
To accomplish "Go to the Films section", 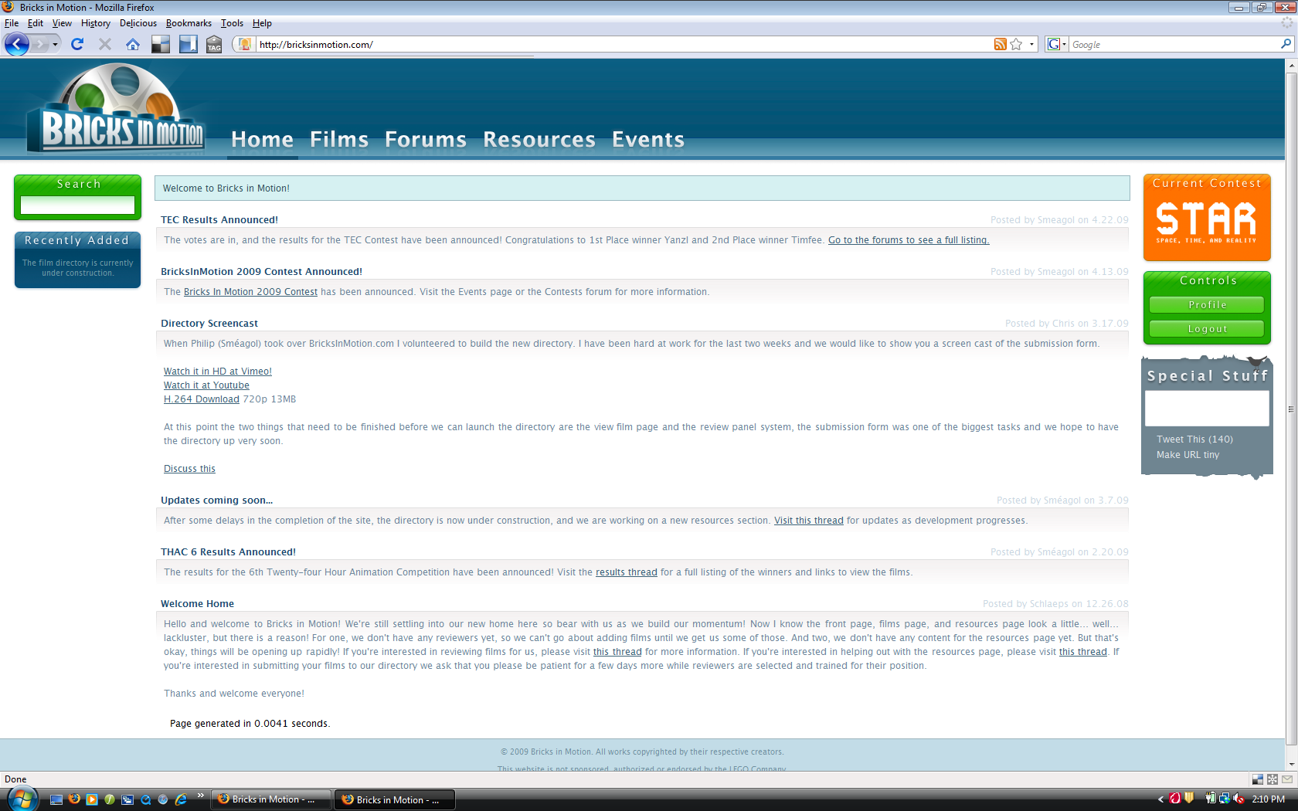I will point(339,140).
